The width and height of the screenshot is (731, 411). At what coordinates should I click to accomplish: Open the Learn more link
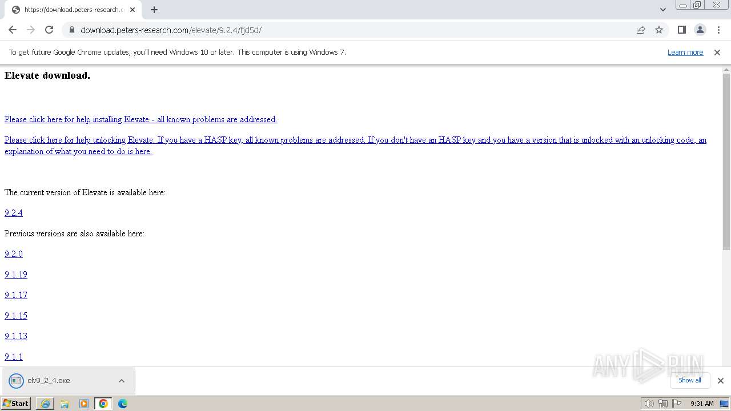pos(685,52)
